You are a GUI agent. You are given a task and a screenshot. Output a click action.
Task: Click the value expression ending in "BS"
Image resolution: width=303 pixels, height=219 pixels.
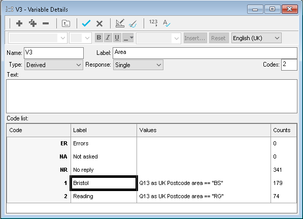[x=181, y=183]
